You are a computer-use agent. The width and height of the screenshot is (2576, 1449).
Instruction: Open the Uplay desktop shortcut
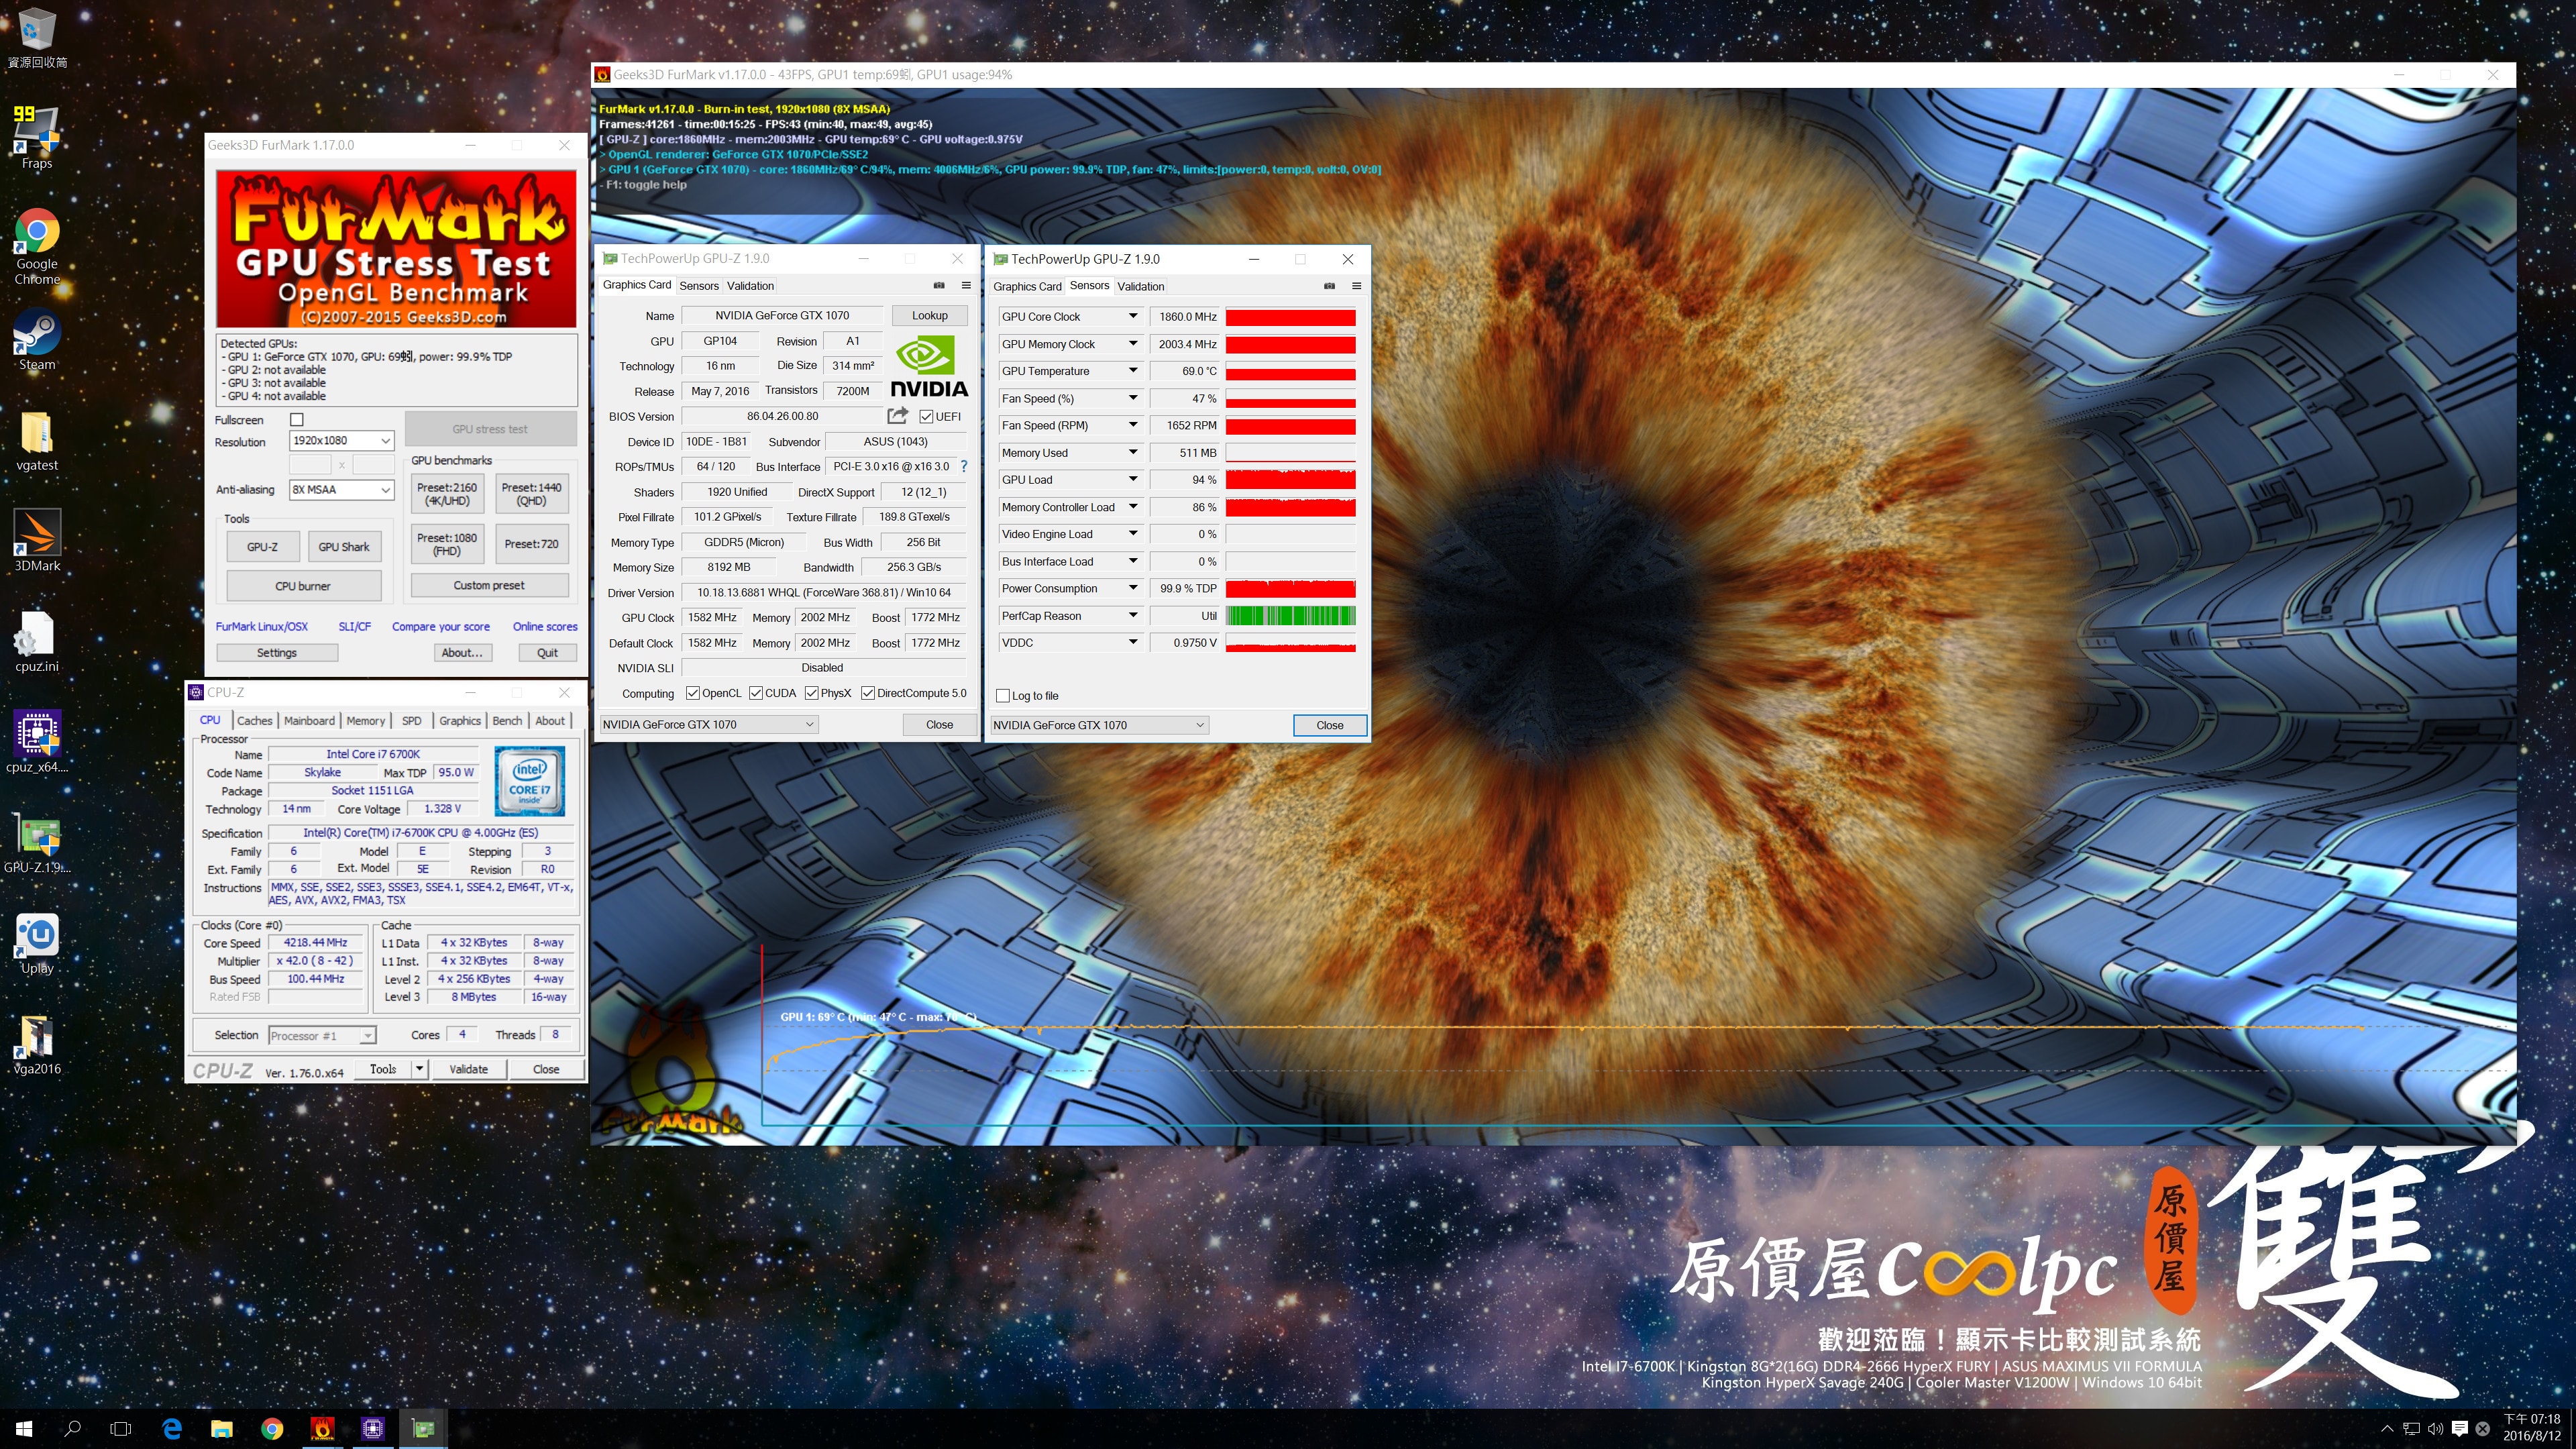click(37, 943)
